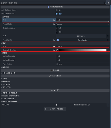Click the gear icon next to fluid_effect_node.gd
The image size is (111, 128).
[x=57, y=105]
